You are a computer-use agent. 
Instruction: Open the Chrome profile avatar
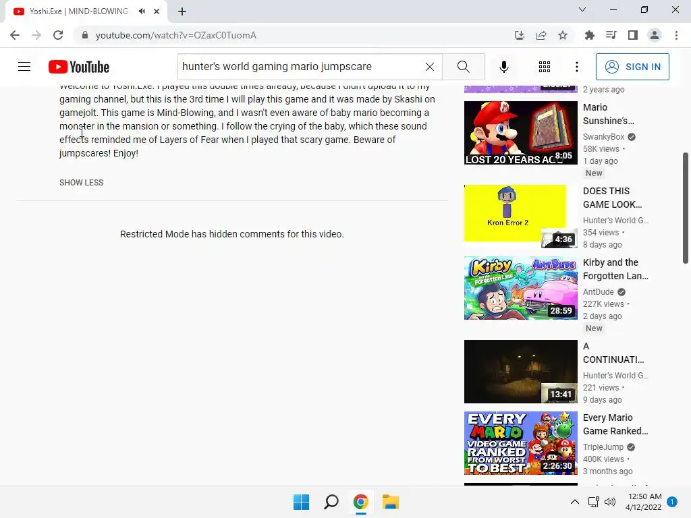[x=655, y=35]
